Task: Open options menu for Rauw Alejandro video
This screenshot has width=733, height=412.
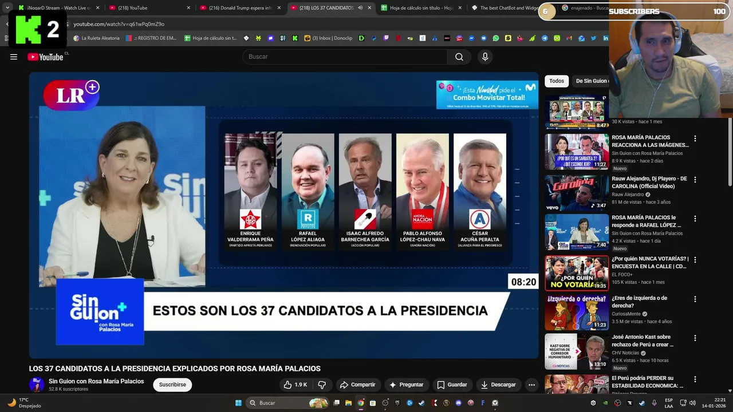Action: (695, 180)
